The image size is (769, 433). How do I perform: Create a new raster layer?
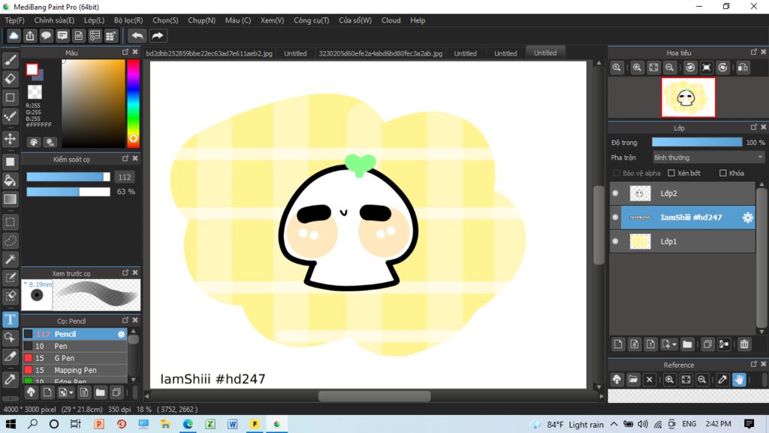pos(618,344)
